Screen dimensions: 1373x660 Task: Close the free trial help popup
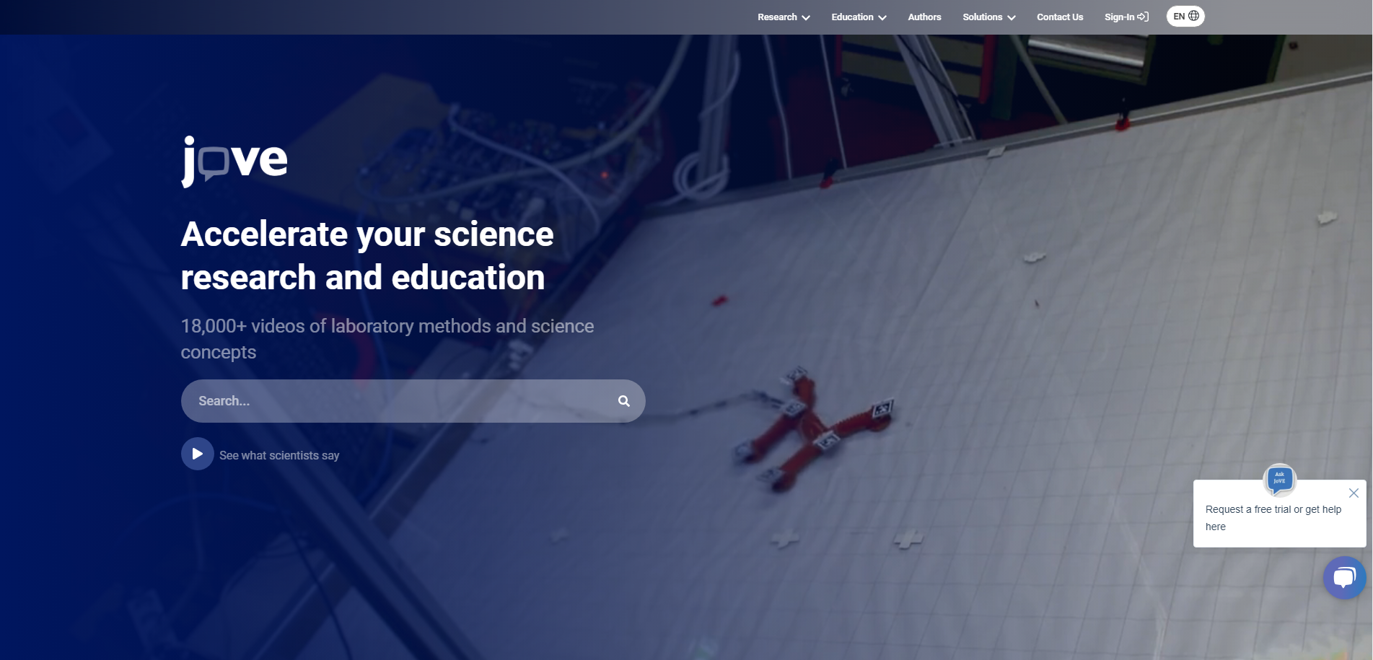pyautogui.click(x=1354, y=493)
